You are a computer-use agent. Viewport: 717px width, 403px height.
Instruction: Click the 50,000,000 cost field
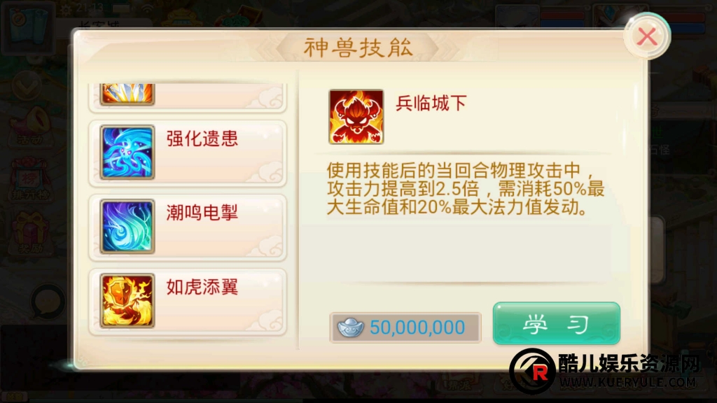405,327
